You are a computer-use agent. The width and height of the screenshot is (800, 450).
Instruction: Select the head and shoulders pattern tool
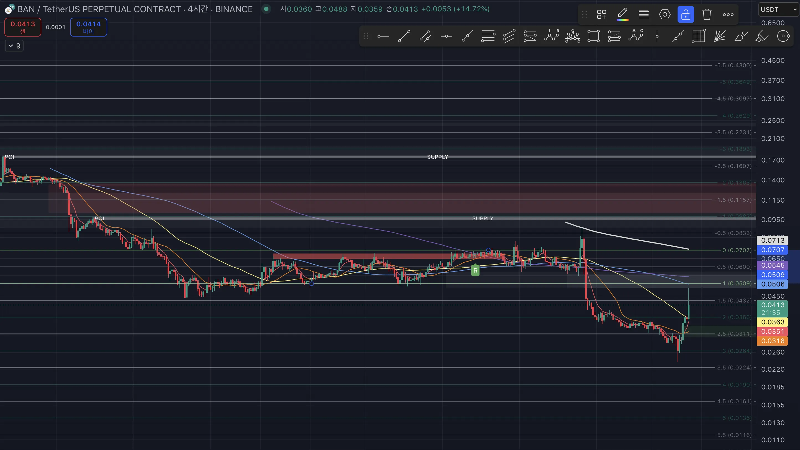pos(572,36)
